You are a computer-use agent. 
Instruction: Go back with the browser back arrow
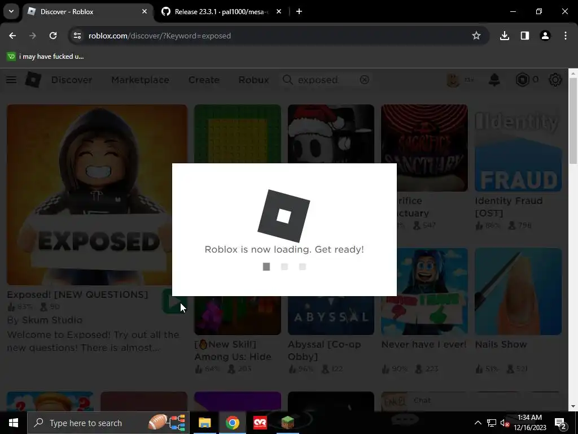click(x=12, y=36)
